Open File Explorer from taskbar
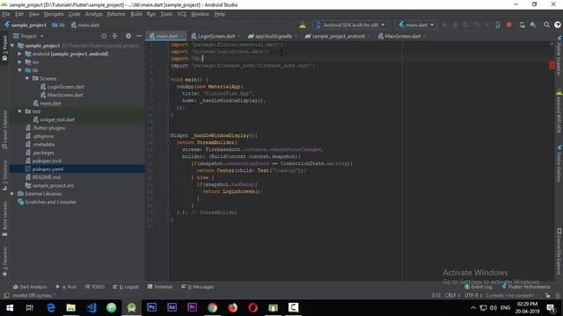Screen dimensions: 563x316 pyautogui.click(x=70, y=308)
